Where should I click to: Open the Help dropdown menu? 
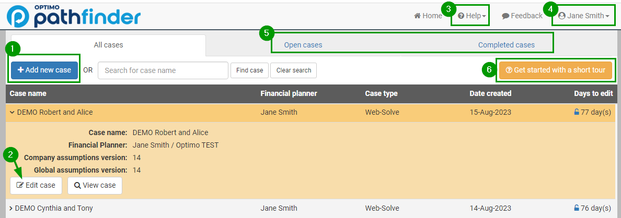pyautogui.click(x=472, y=16)
